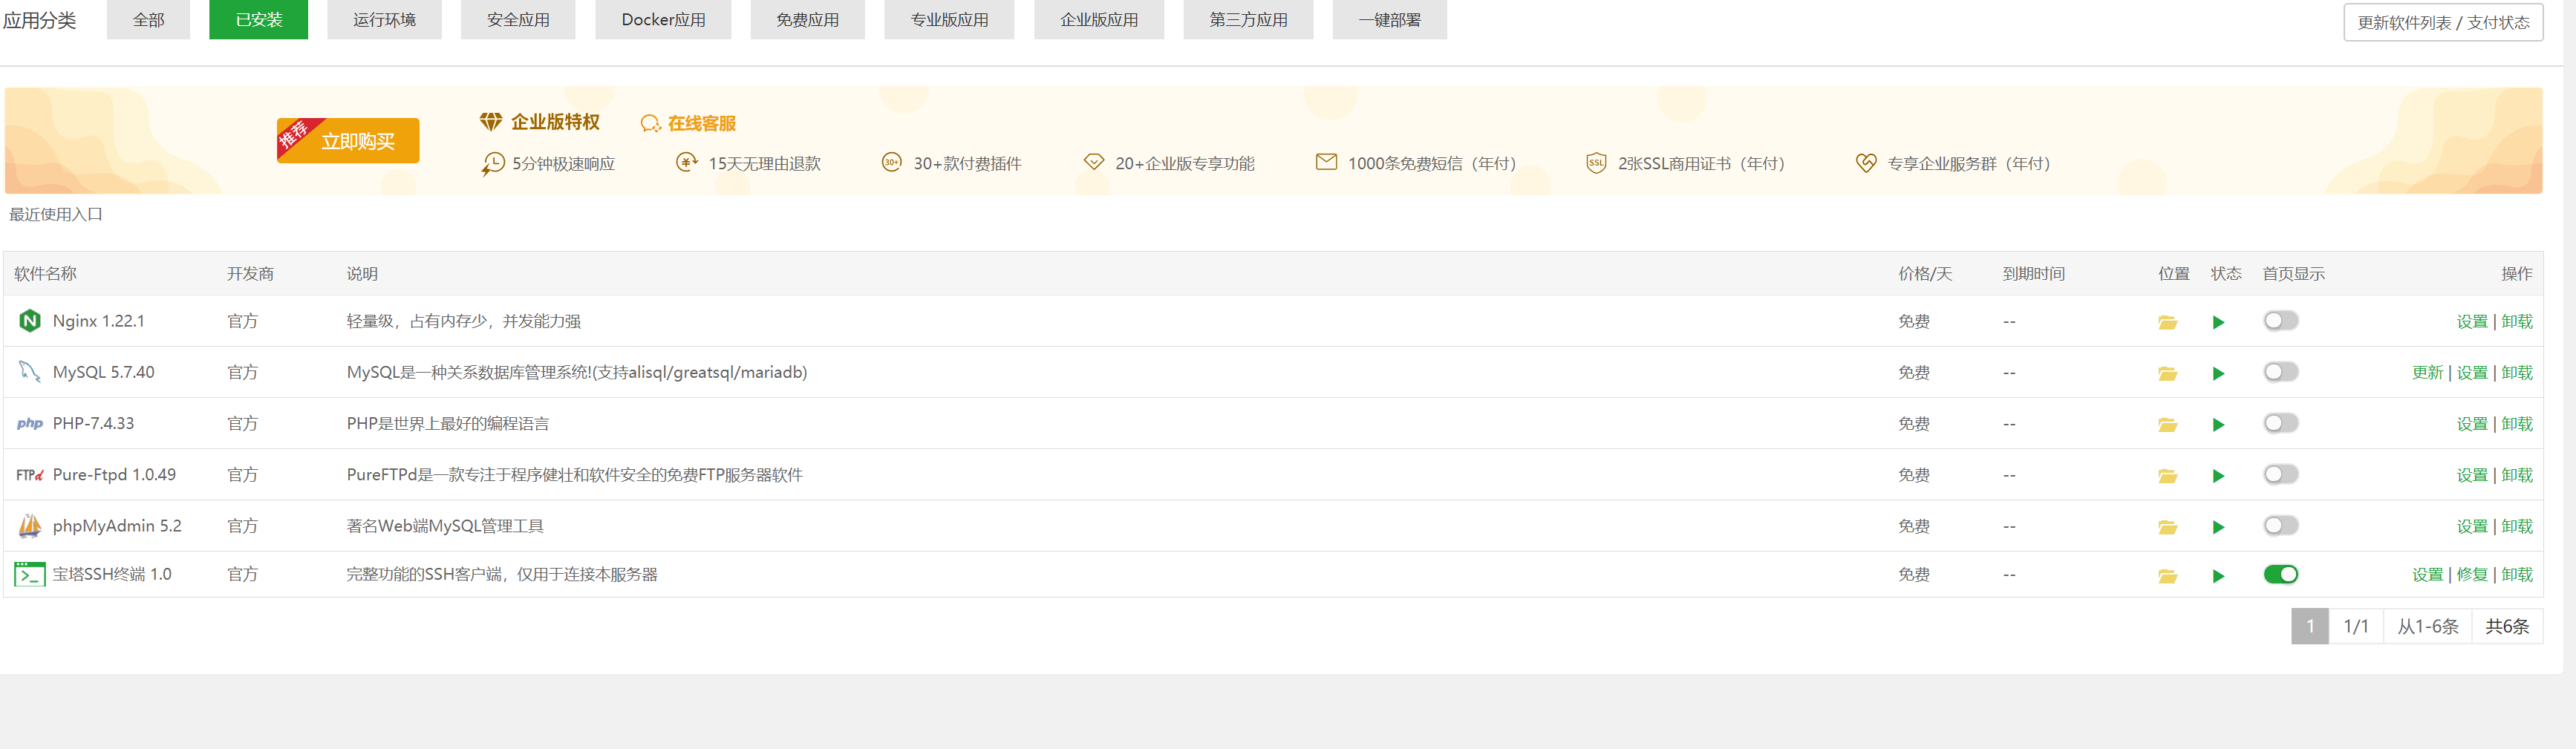Enable homepage display for phpMyAdmin 5.2

(x=2281, y=525)
